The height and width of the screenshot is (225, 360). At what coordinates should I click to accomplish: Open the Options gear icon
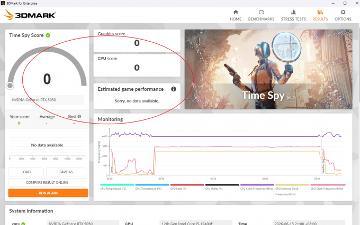(x=343, y=12)
